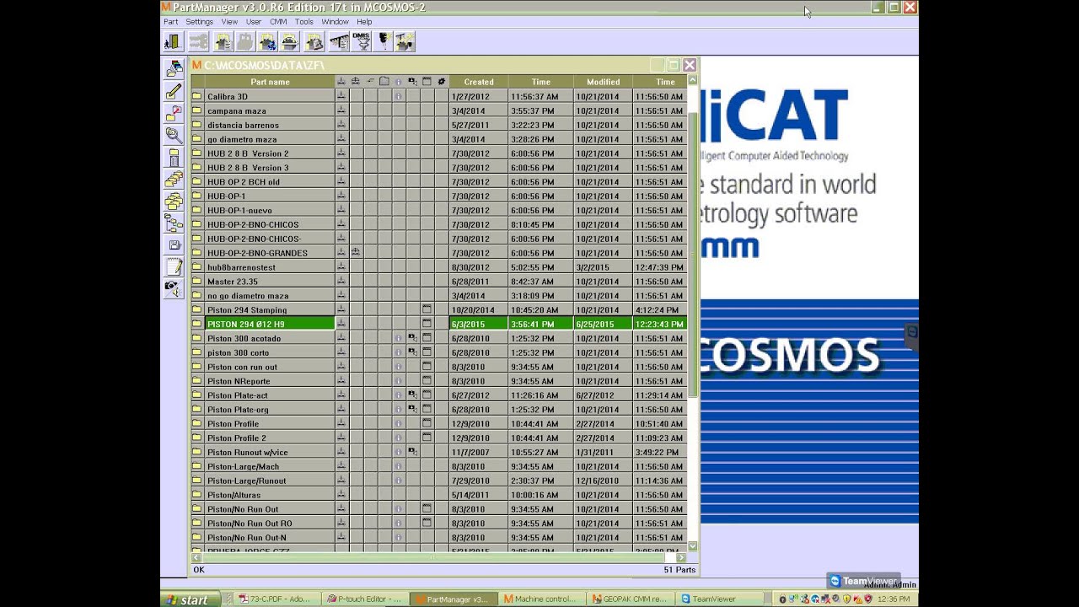1079x607 pixels.
Task: Click the Windows start button
Action: point(191,599)
